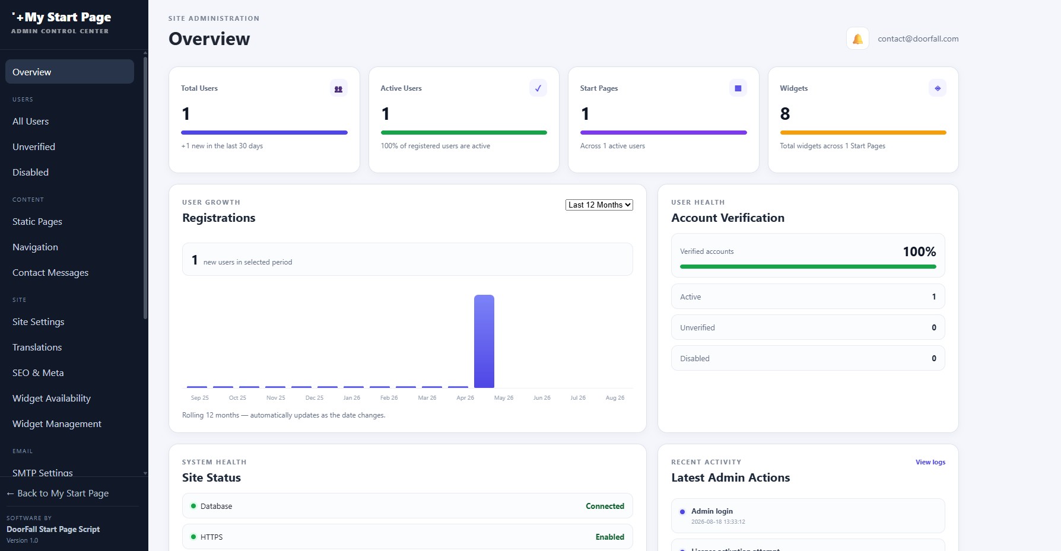
Task: Click the Aug 26 axis label
Action: point(615,398)
